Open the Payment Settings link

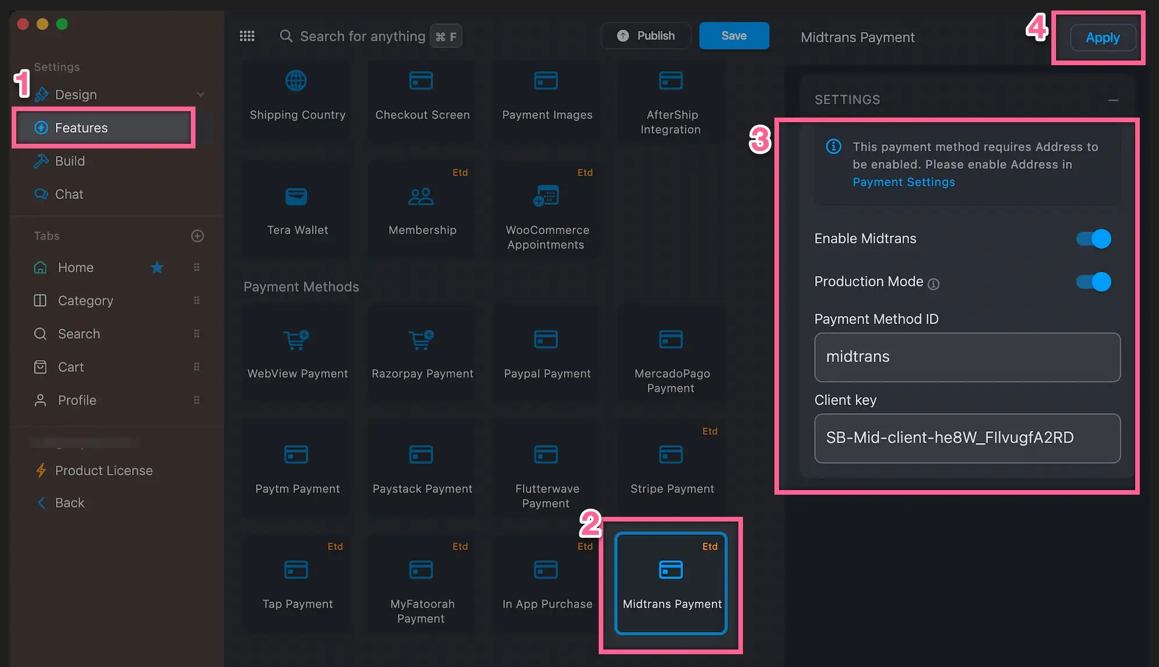[x=904, y=182]
